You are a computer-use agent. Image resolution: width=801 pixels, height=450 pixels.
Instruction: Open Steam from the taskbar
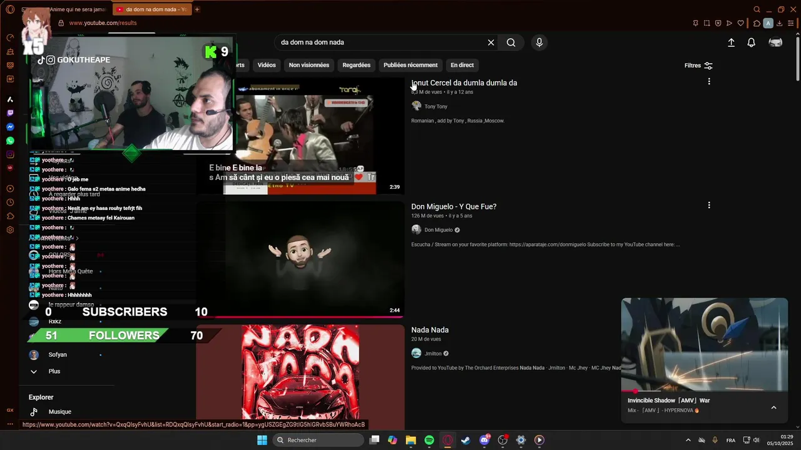click(466, 440)
